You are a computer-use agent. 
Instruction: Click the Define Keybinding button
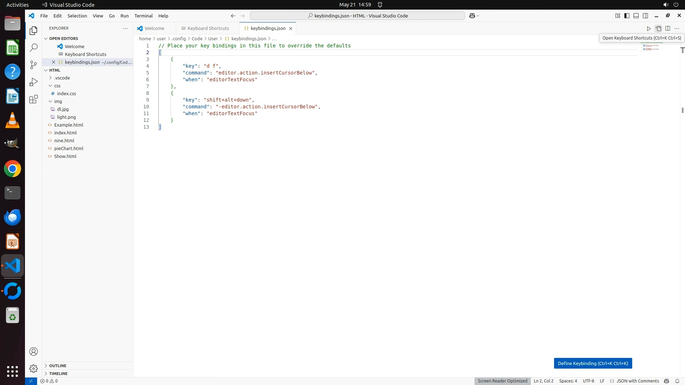click(593, 363)
